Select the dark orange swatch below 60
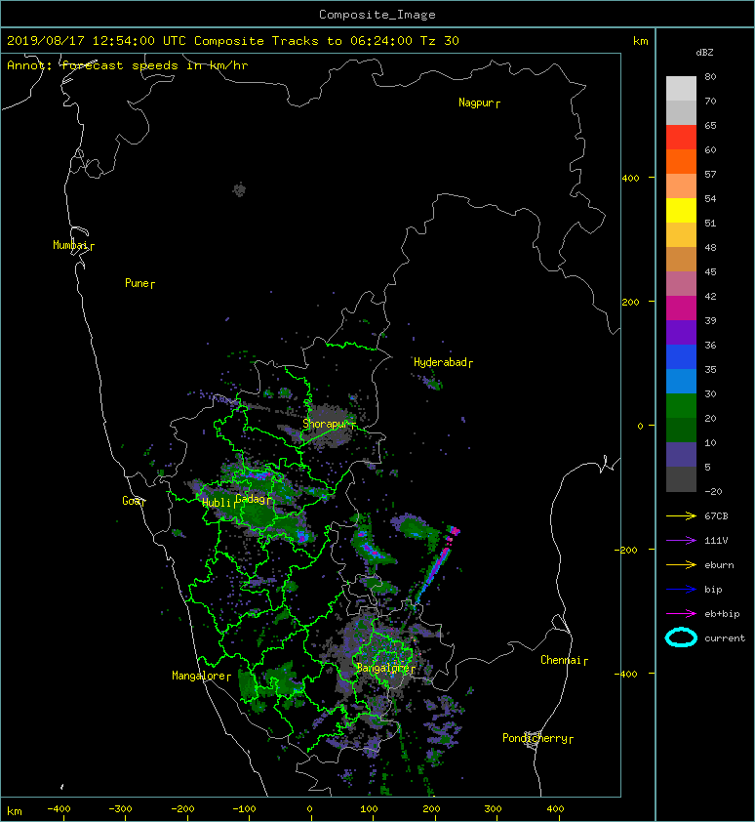Viewport: 755px width, 822px height. pos(681,161)
